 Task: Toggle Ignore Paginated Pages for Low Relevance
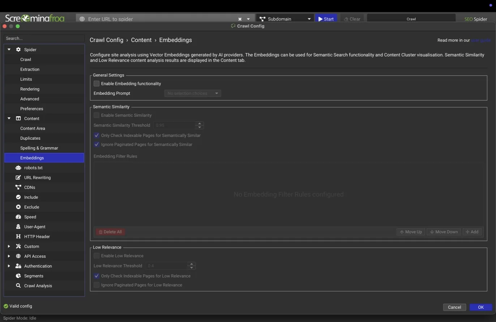[97, 285]
